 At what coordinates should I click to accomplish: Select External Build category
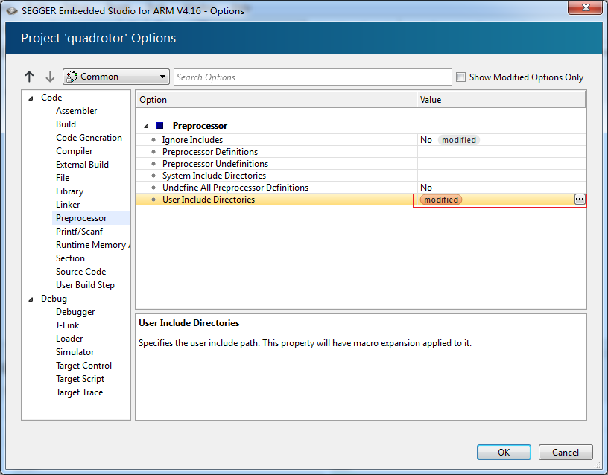coord(82,165)
